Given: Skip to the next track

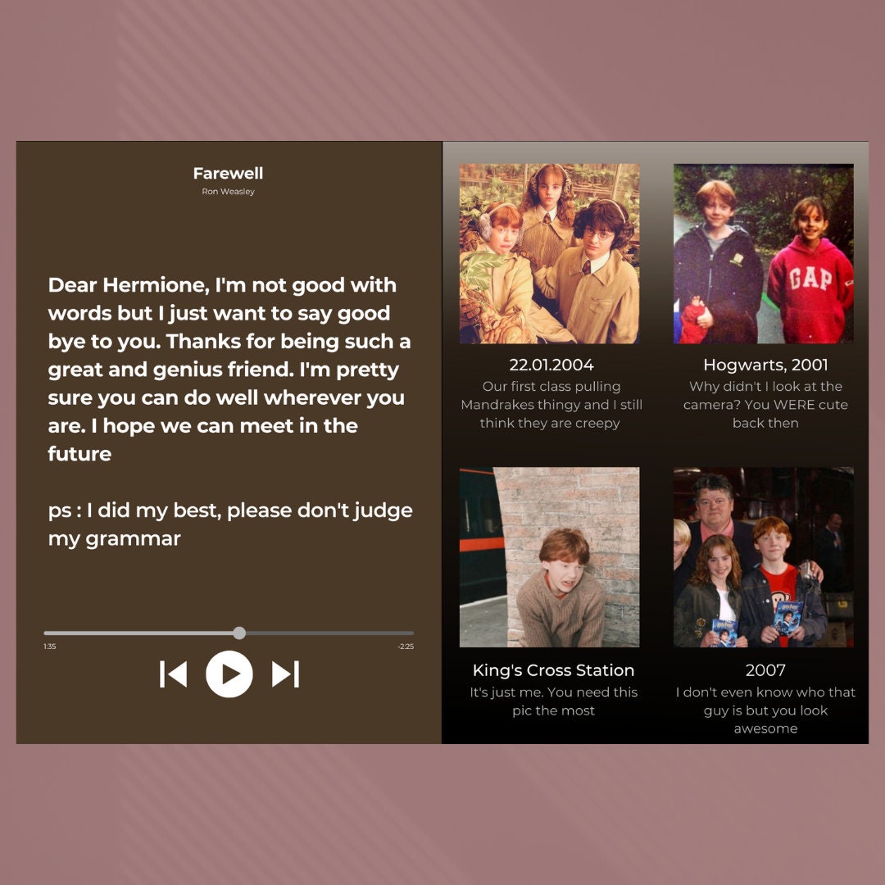Looking at the screenshot, I should (x=286, y=674).
